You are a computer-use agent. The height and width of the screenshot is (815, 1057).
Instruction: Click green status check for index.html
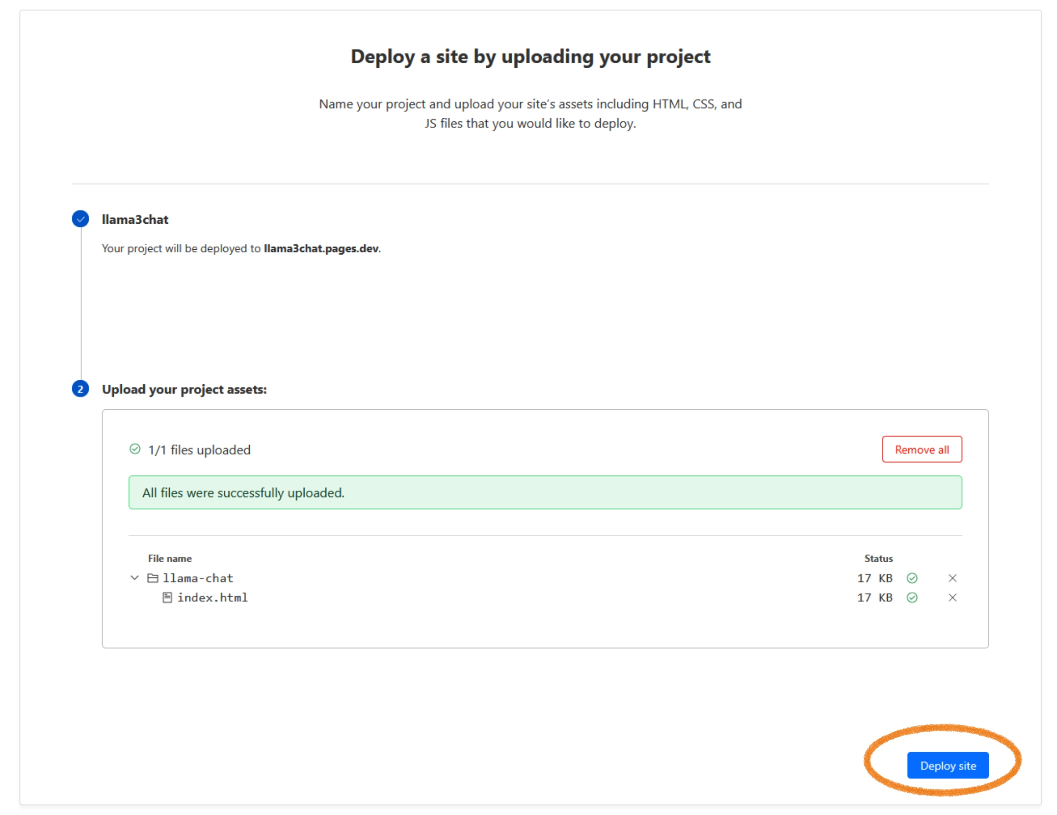tap(912, 597)
